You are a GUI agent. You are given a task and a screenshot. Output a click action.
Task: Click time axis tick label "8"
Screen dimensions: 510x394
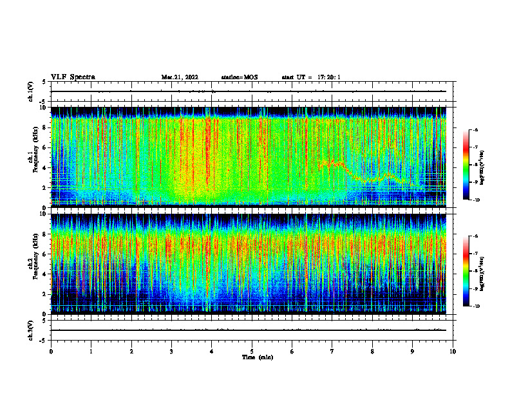tap(372, 352)
